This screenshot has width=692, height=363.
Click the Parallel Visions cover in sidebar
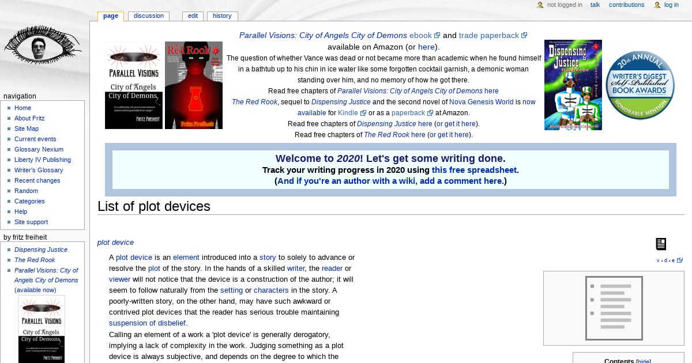42,330
